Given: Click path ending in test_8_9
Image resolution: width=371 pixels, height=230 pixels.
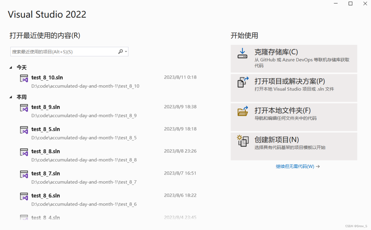Looking at the screenshot, I should click(x=84, y=116).
